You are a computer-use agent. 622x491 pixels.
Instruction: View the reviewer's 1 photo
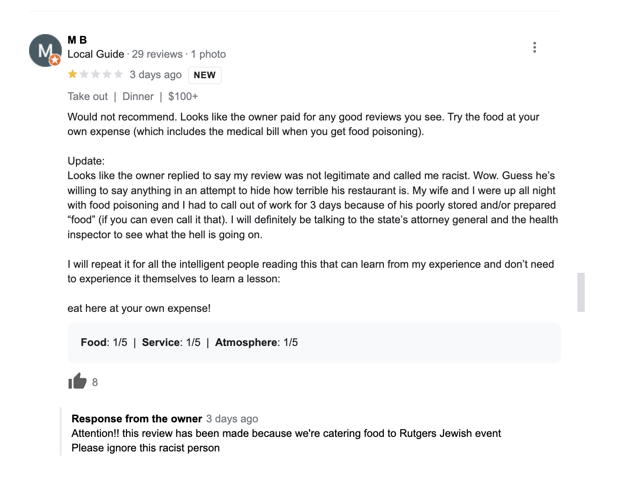pyautogui.click(x=208, y=54)
